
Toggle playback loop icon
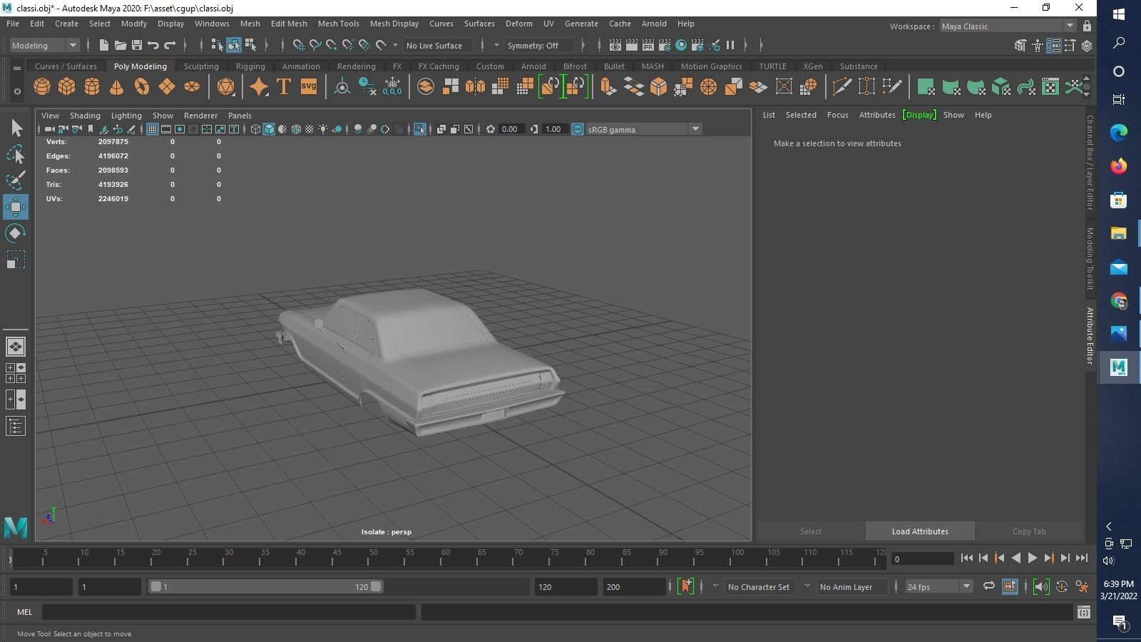coord(989,586)
